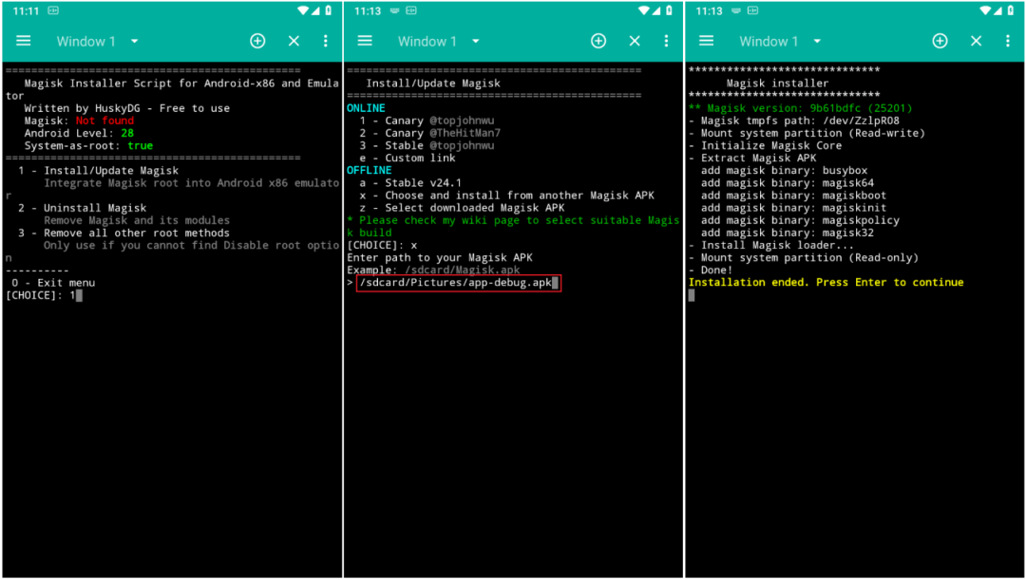Click 'x - Choose and install from another Magisk APK'
This screenshot has width=1026, height=580.
tap(507, 195)
